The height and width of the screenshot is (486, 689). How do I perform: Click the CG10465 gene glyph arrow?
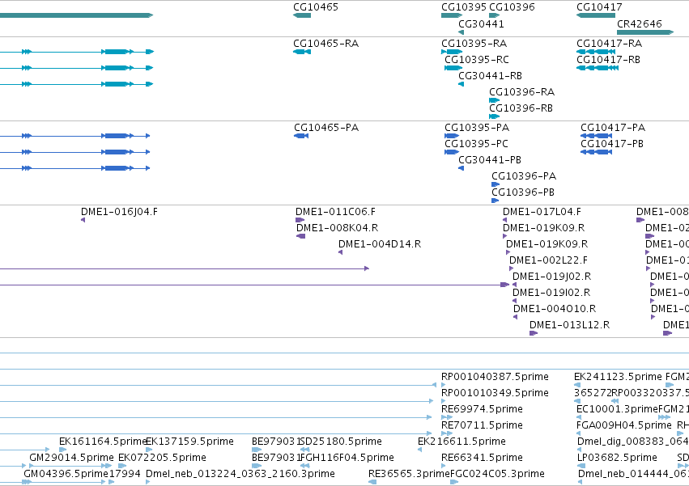click(x=302, y=15)
